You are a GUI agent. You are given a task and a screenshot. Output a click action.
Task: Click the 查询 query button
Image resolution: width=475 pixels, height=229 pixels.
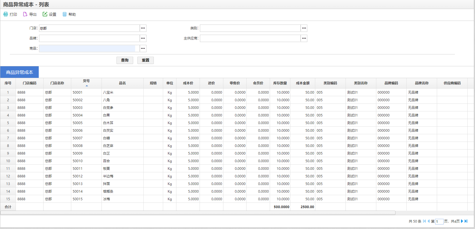(x=125, y=60)
